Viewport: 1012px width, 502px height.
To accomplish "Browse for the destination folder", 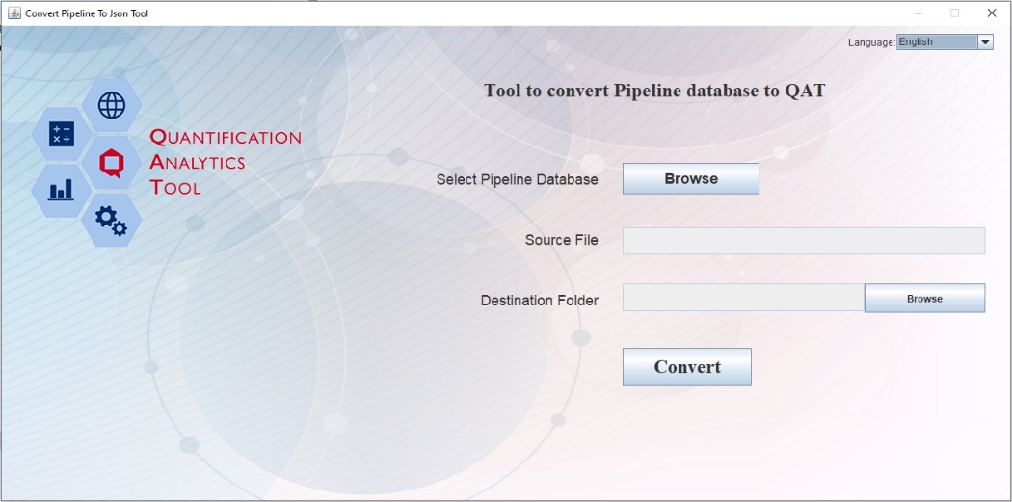I will coord(924,298).
